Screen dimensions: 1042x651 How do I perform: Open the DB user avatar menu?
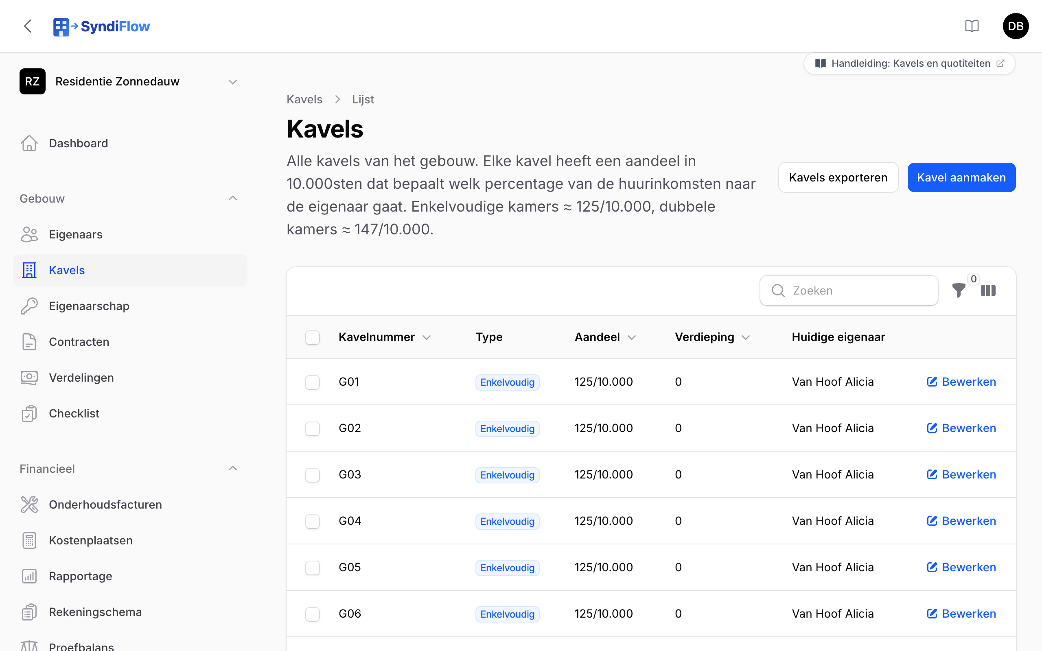[1015, 26]
